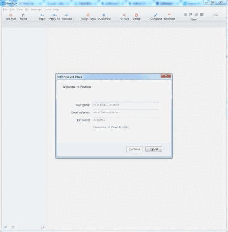Open the Message menu
This screenshot has height=232, width=228.
(x=36, y=9)
